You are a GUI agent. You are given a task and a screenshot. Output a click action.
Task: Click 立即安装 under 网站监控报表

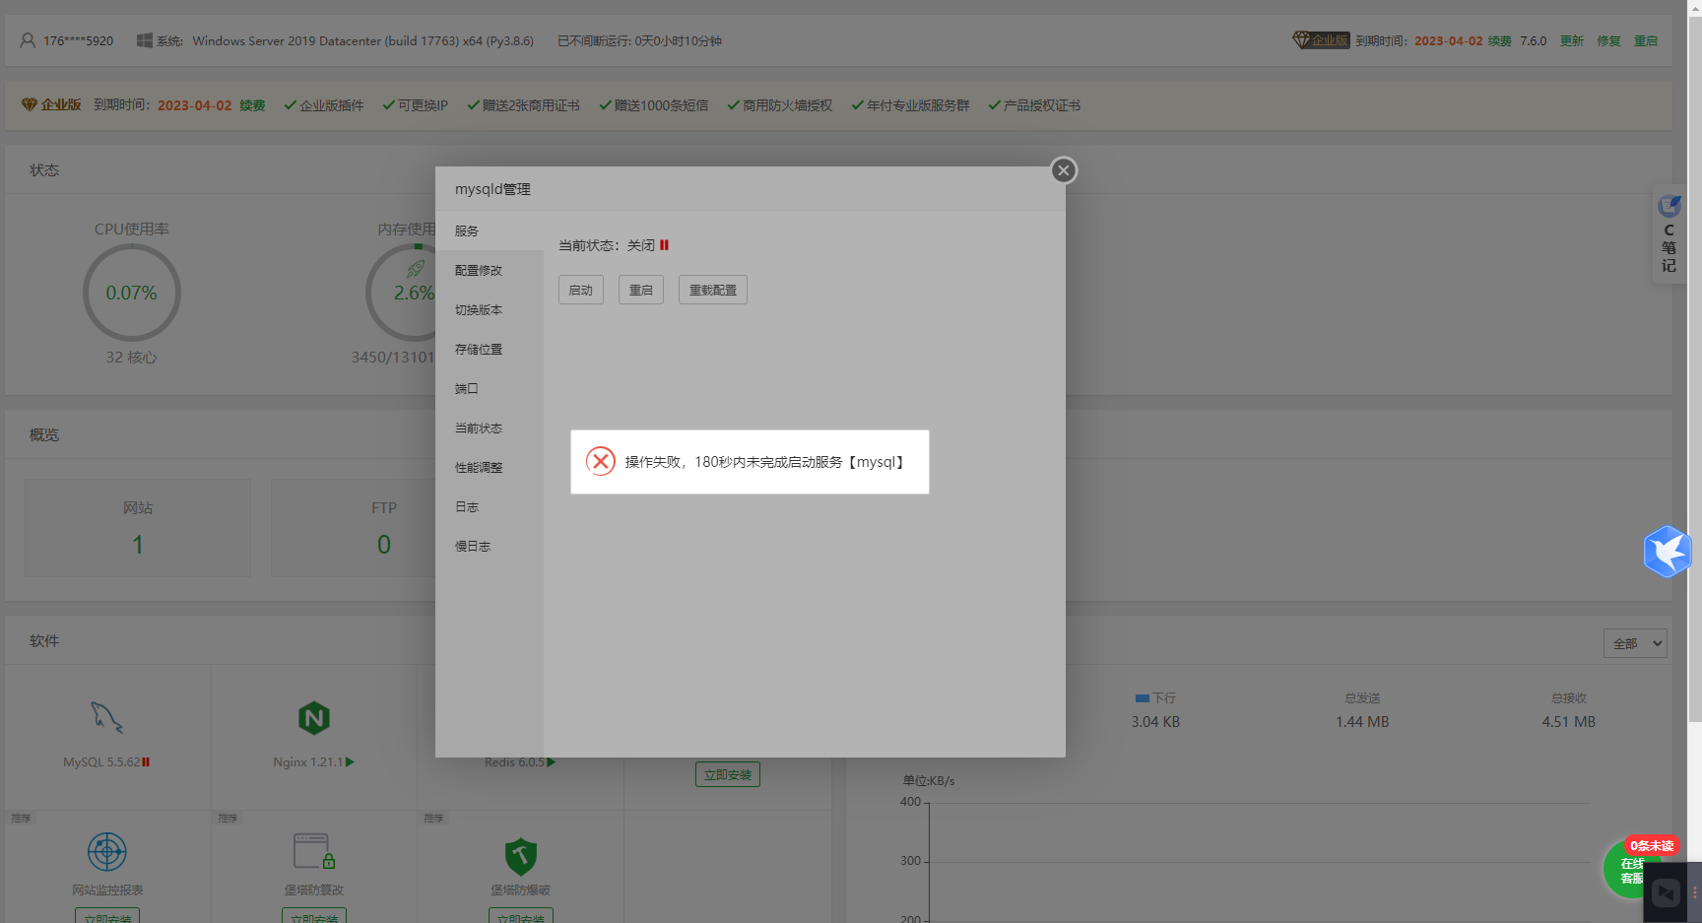click(x=107, y=916)
